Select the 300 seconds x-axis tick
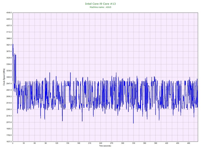The image size is (201, 151). (x=122, y=143)
